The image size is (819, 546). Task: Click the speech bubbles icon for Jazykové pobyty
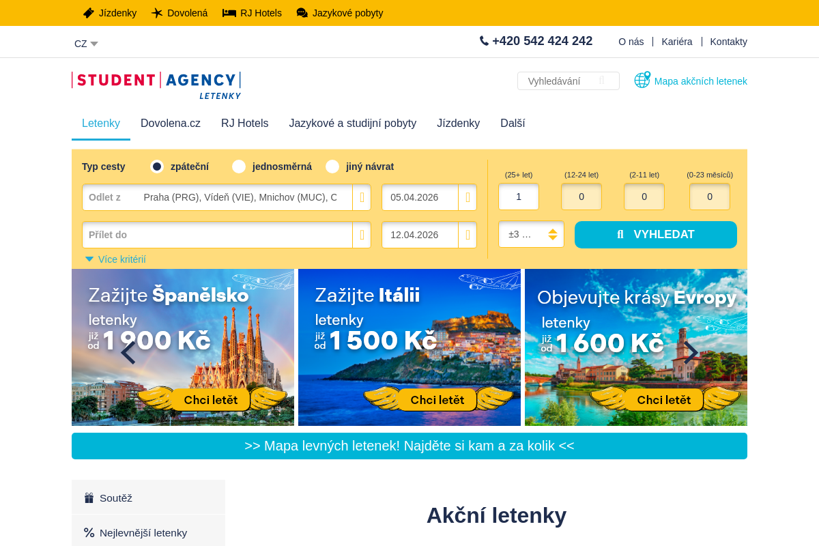click(x=302, y=13)
